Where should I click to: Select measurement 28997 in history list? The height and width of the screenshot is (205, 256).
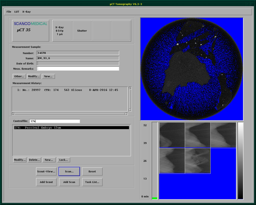pos(67,90)
